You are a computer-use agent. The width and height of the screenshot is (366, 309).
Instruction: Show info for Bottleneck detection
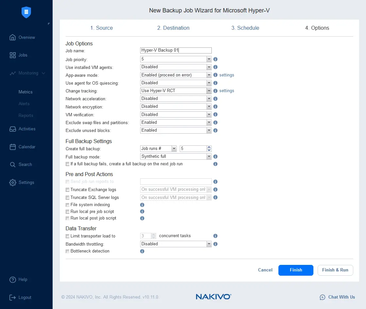point(142,251)
